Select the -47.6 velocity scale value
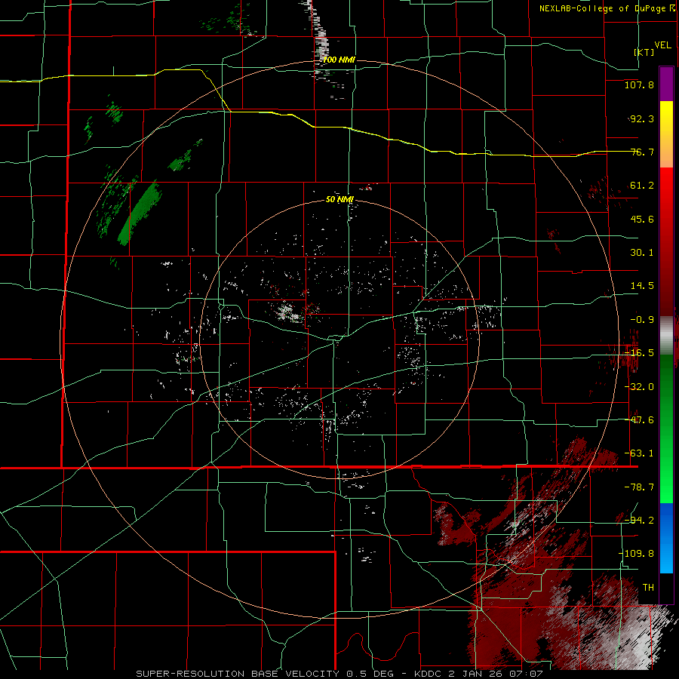679x679 pixels. click(639, 420)
